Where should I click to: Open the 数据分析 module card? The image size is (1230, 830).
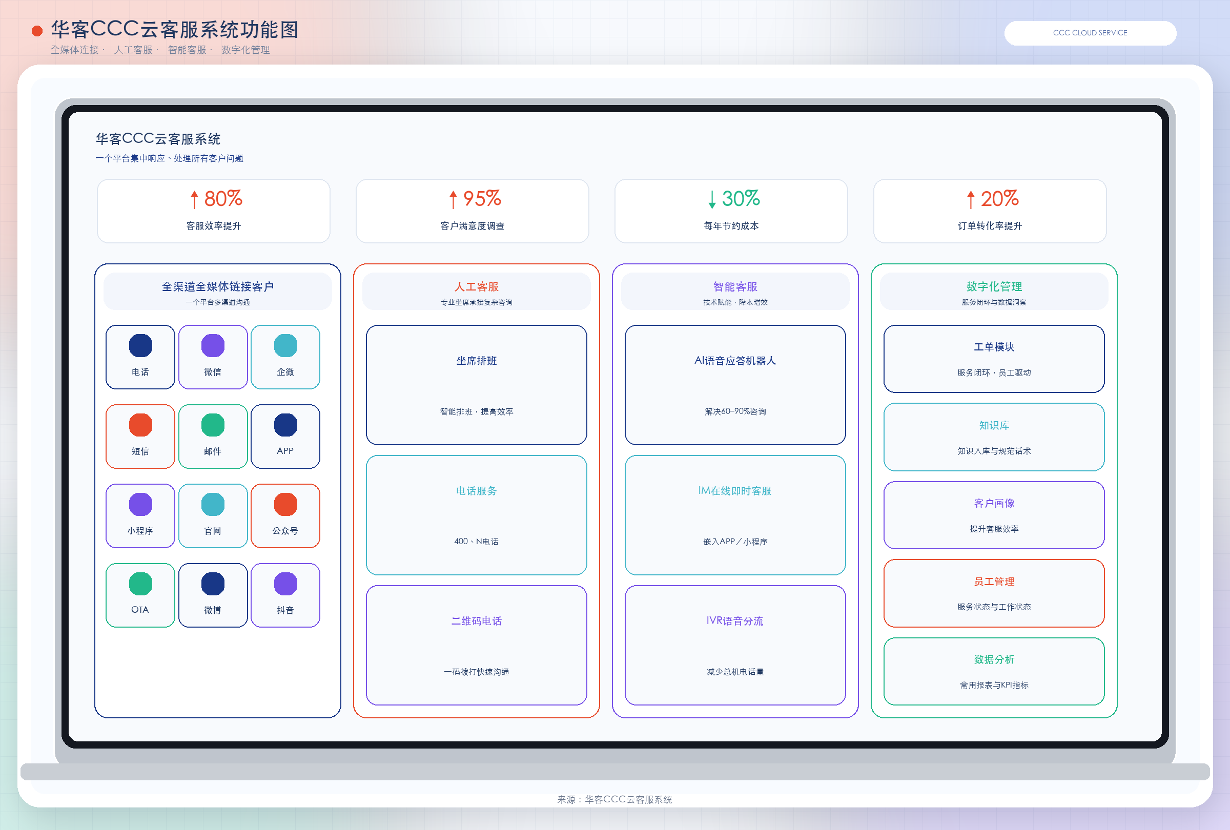pyautogui.click(x=994, y=671)
